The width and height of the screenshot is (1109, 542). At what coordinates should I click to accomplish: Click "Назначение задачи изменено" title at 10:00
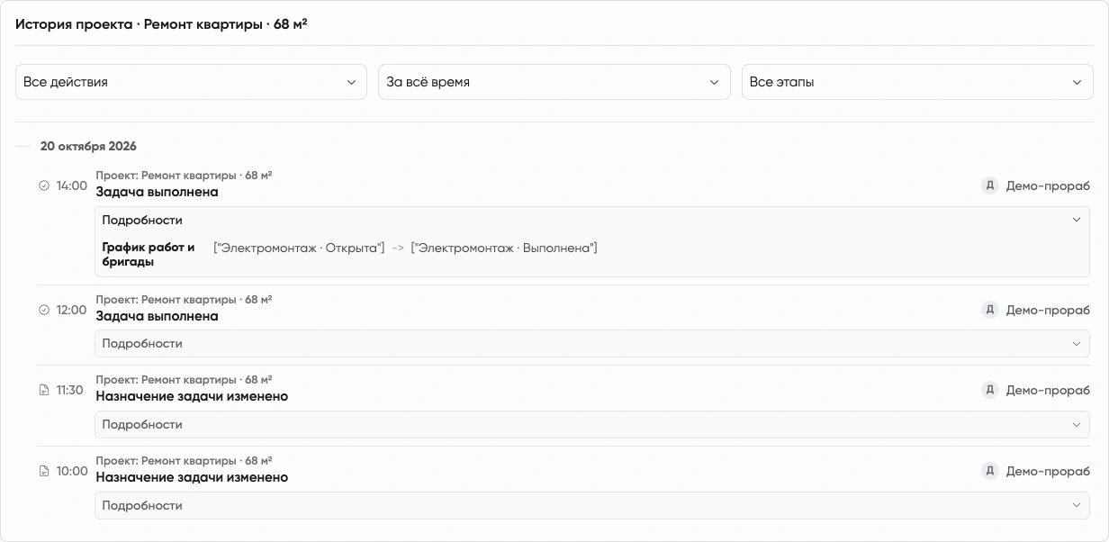pos(192,477)
